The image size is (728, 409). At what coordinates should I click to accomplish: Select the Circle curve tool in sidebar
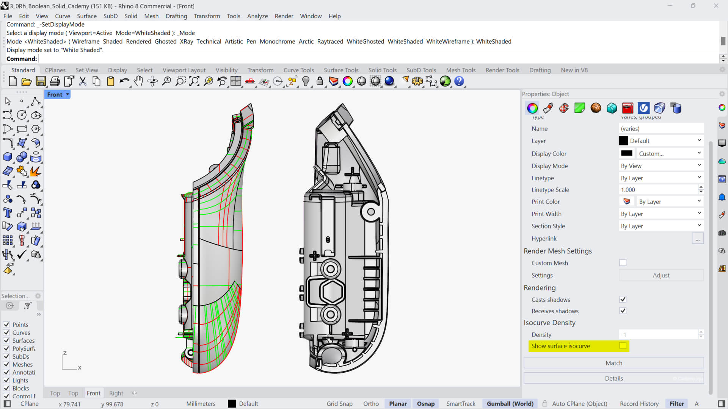pyautogui.click(x=22, y=115)
